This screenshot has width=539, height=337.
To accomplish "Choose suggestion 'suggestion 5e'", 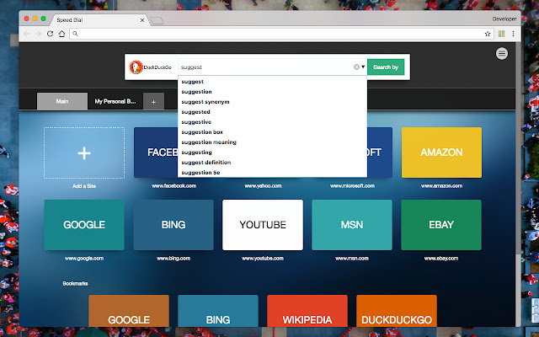I will [x=272, y=172].
